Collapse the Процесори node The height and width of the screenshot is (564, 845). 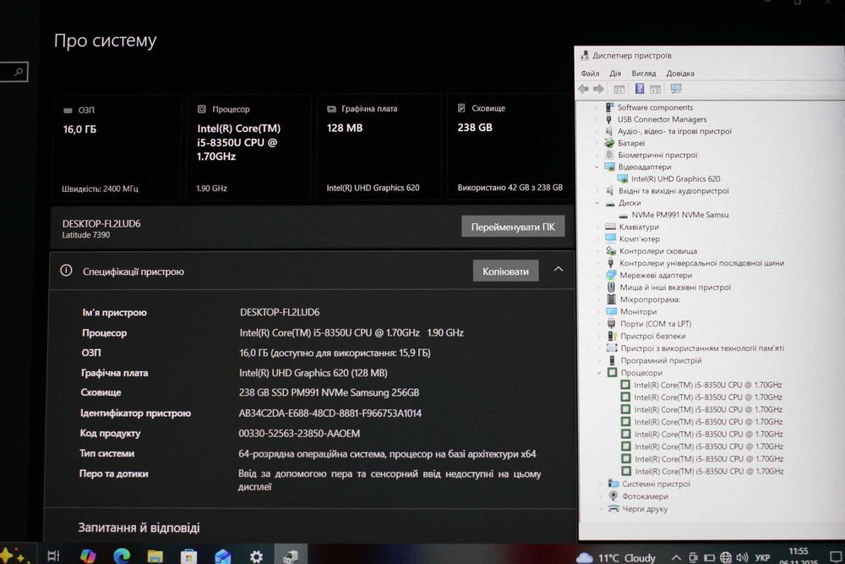599,373
